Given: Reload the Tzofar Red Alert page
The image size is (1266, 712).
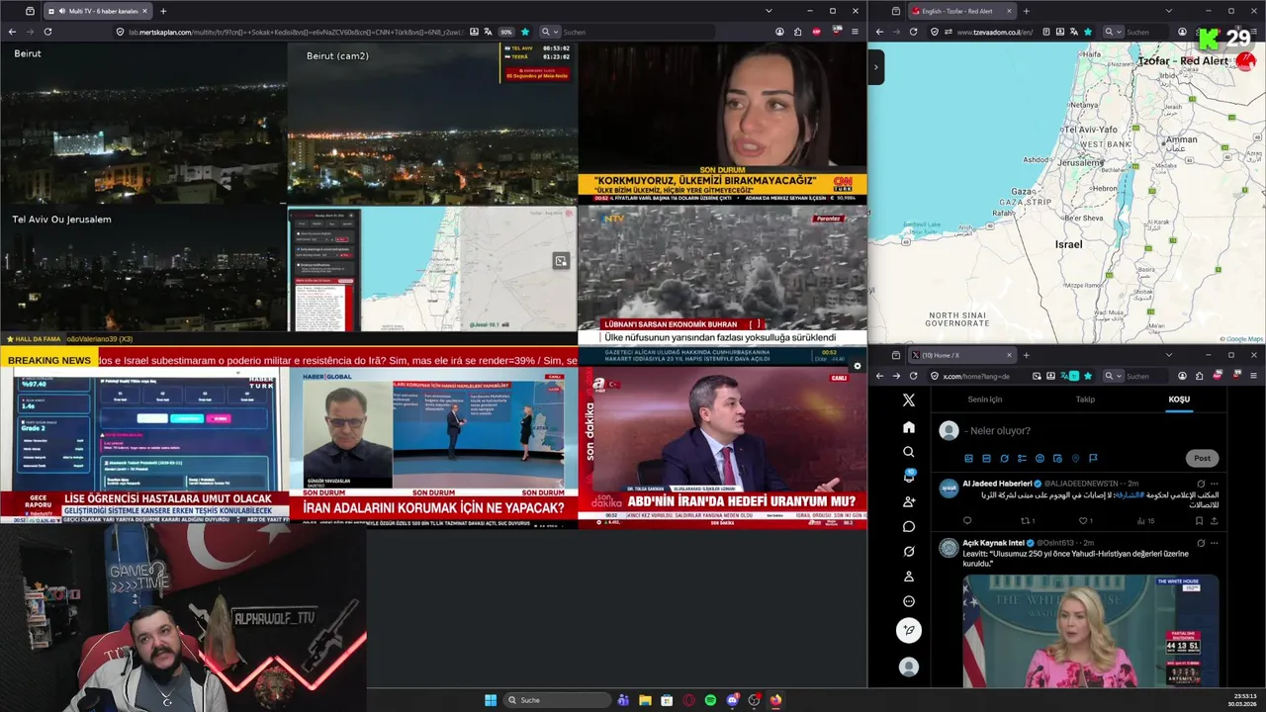Looking at the screenshot, I should (913, 32).
